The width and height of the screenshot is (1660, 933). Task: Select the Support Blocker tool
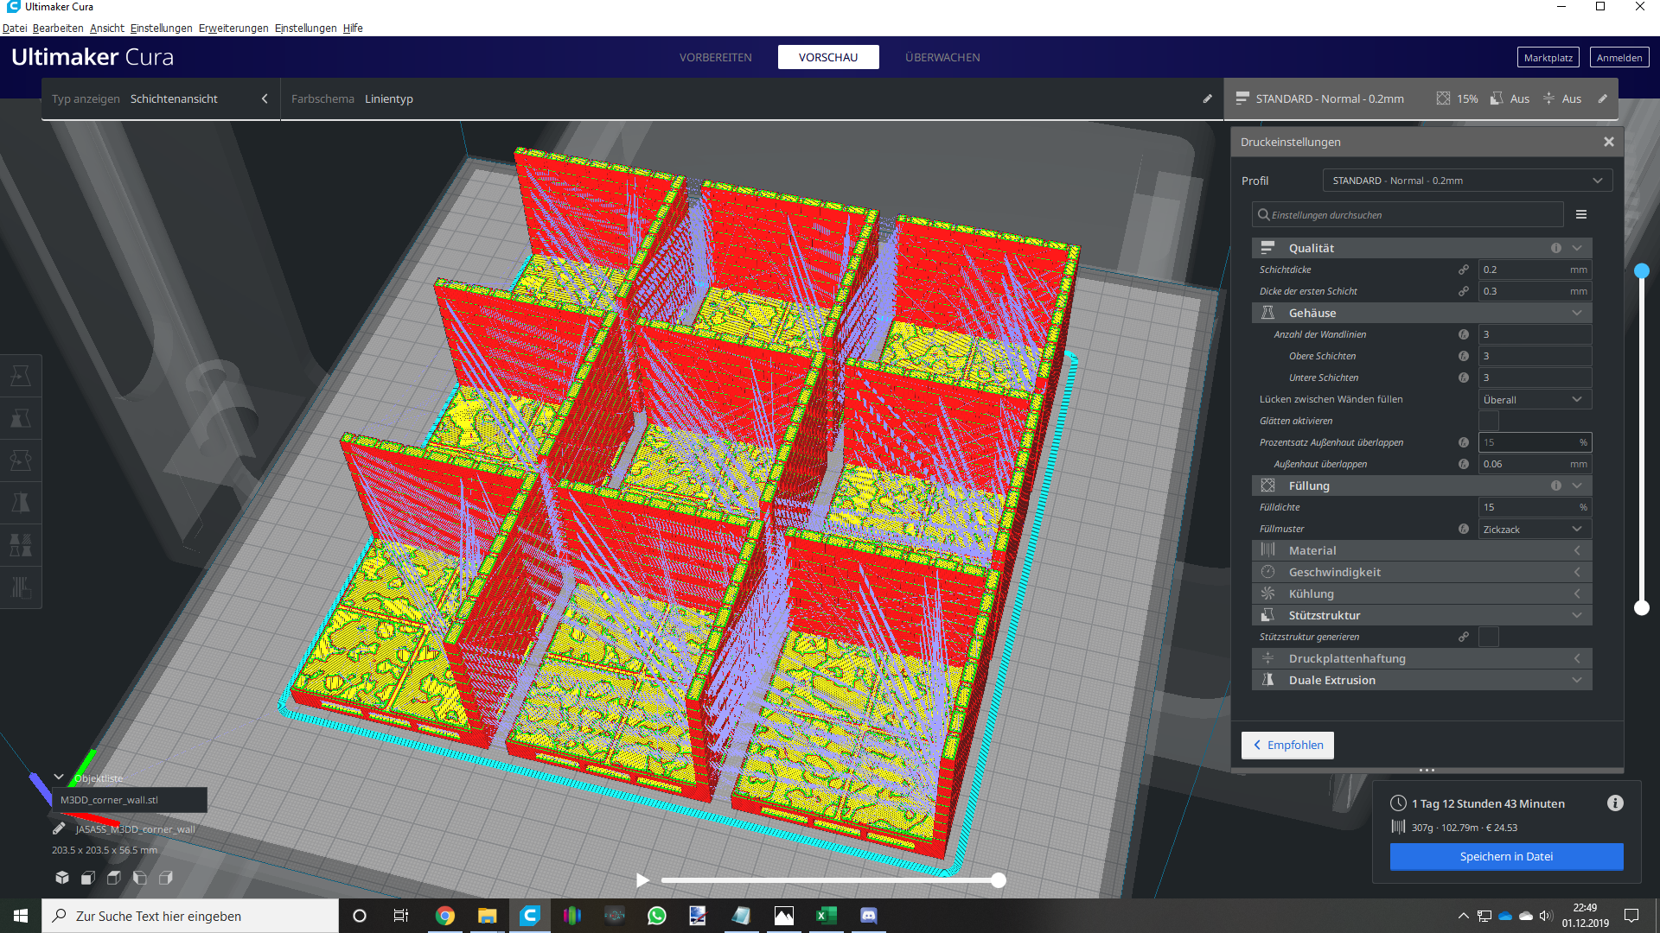pos(21,587)
